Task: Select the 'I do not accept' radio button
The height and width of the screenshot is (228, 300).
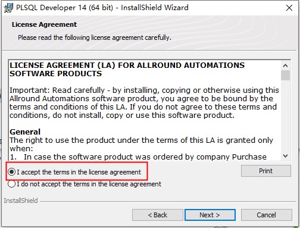Action: coord(12,184)
